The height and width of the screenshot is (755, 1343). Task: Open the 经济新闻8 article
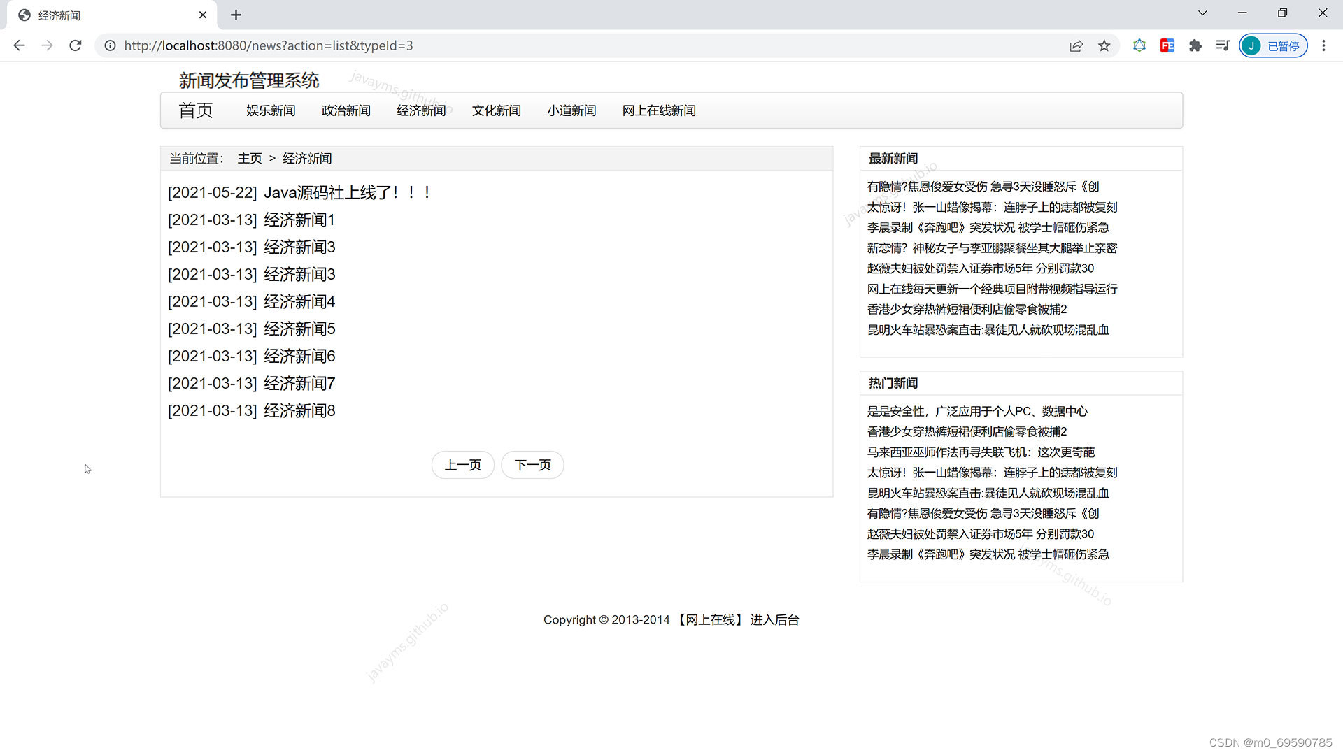pos(299,410)
